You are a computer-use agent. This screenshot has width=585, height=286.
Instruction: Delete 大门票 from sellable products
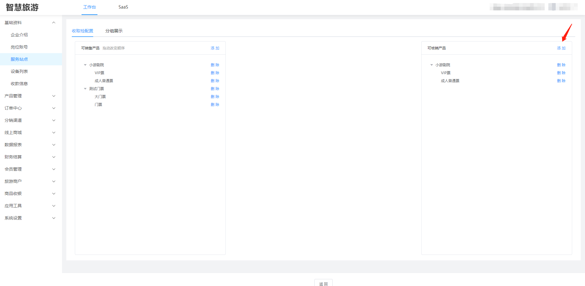(215, 97)
